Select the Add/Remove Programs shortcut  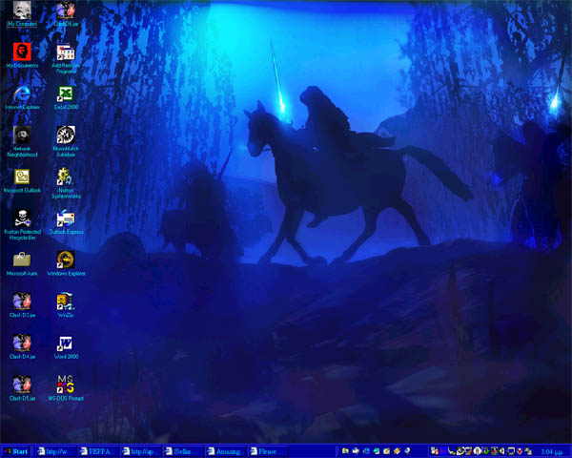point(66,58)
